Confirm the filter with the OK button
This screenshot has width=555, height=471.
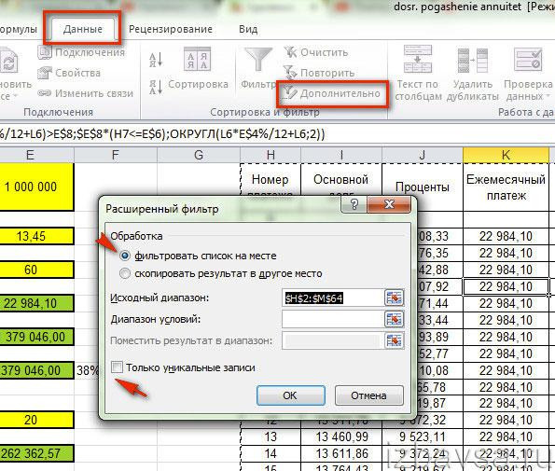[291, 395]
